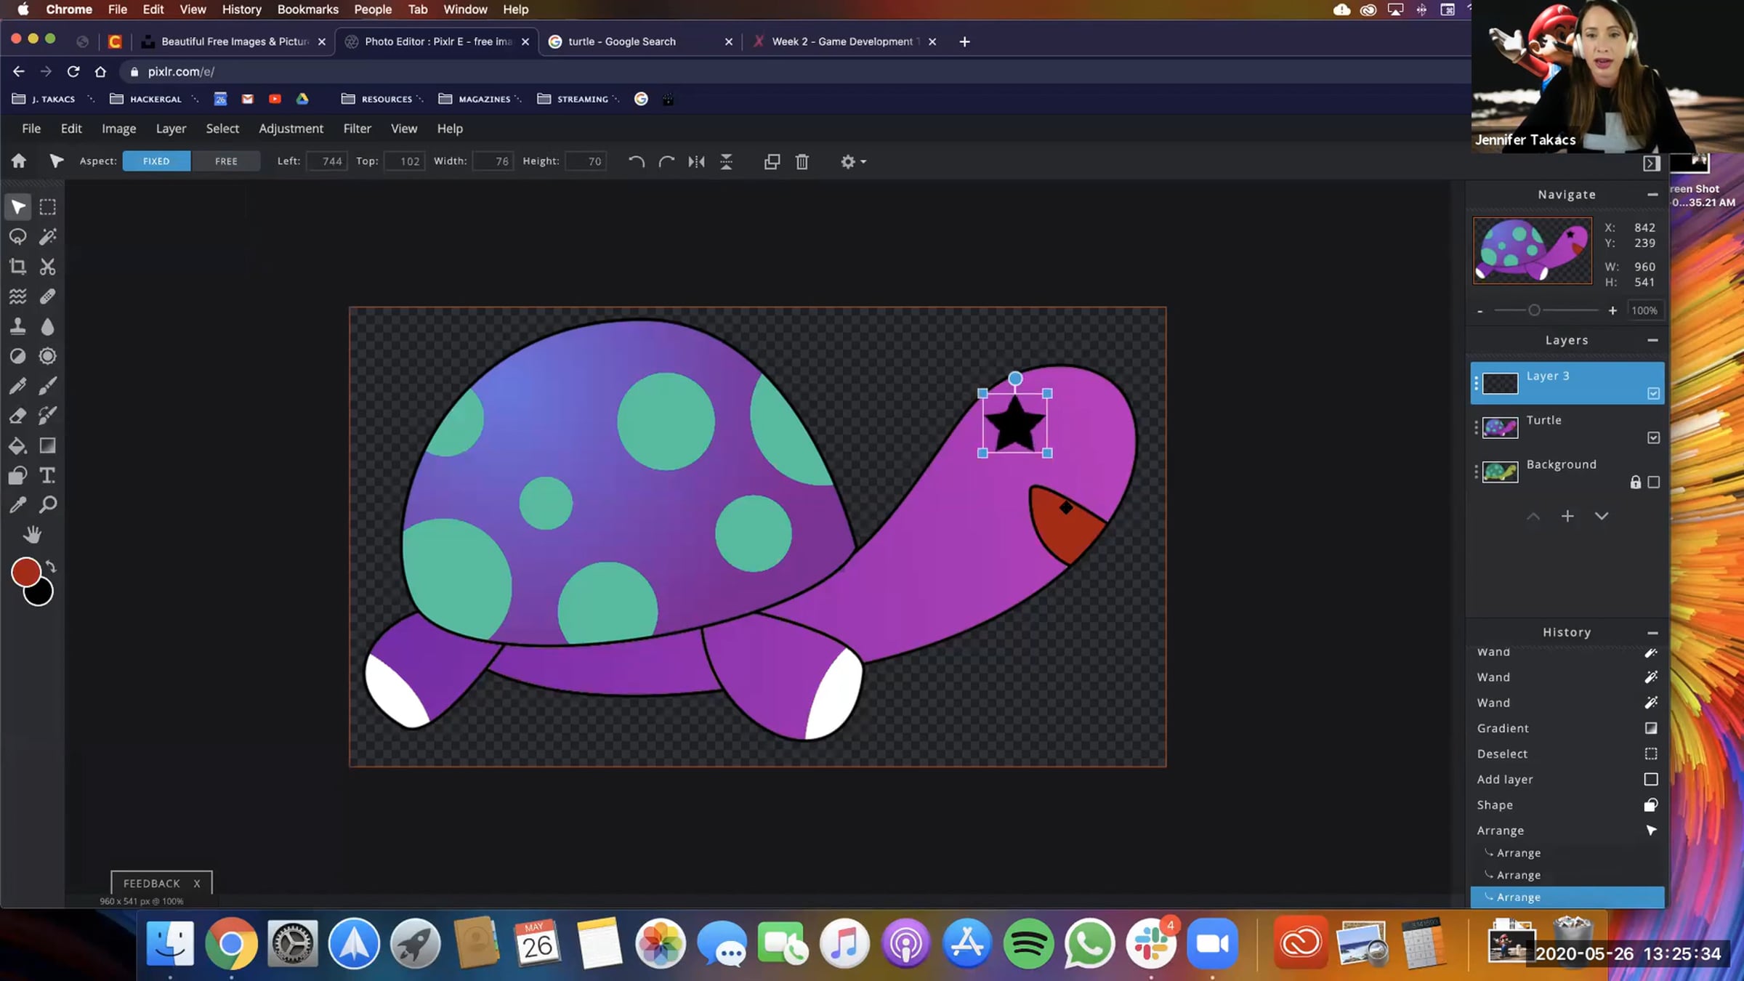This screenshot has width=1744, height=981.
Task: Select the Magic Wand tool
Action: [x=48, y=237]
